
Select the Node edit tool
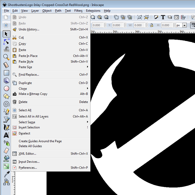click(x=6, y=42)
